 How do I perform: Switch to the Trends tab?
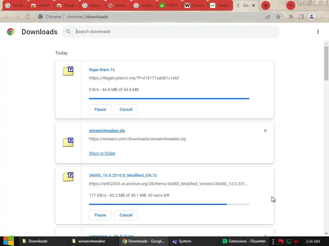coord(220,5)
